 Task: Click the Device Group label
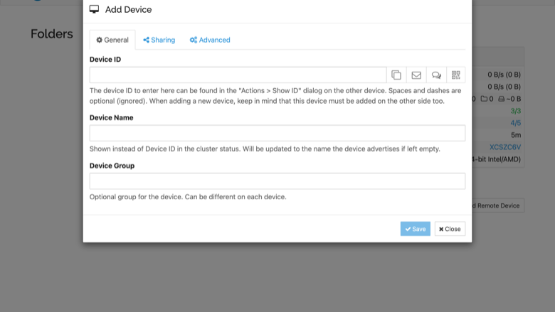tap(112, 166)
